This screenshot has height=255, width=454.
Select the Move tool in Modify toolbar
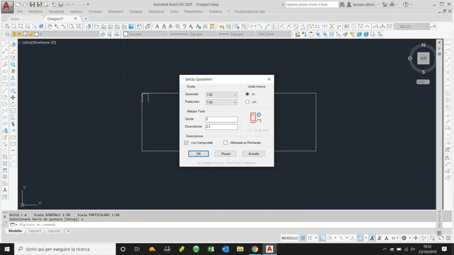(13, 98)
